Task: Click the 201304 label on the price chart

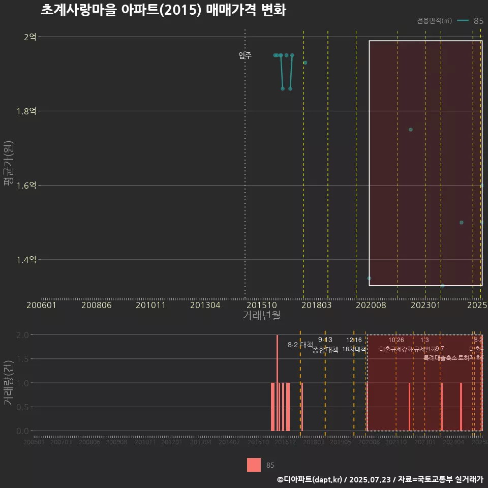Action: point(205,305)
